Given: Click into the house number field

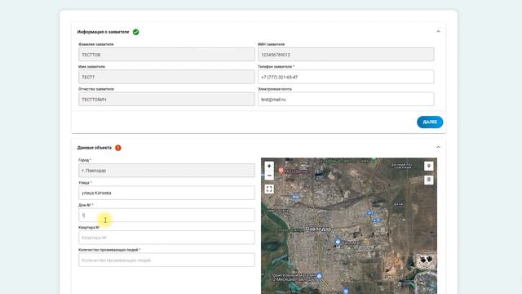Looking at the screenshot, I should pyautogui.click(x=166, y=215).
